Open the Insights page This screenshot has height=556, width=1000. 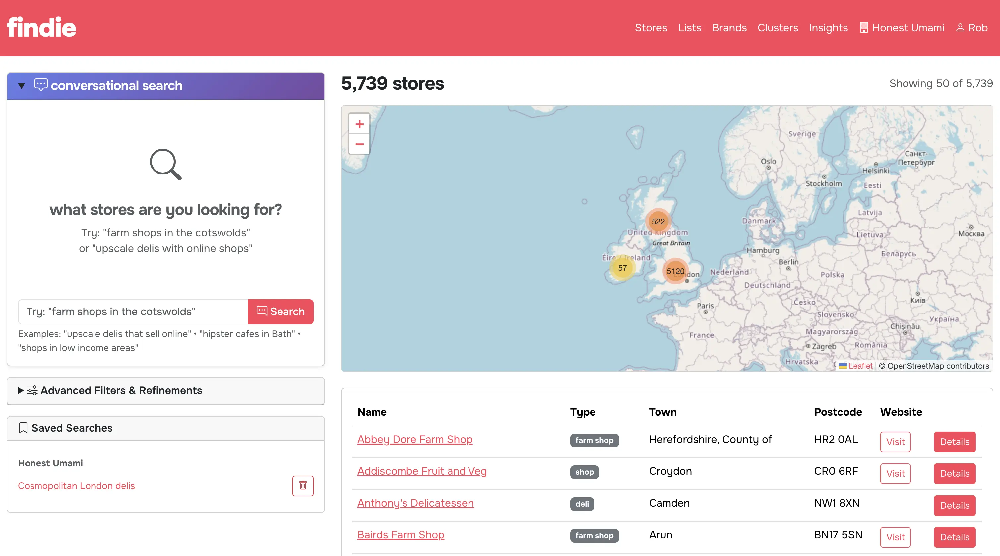coord(829,27)
